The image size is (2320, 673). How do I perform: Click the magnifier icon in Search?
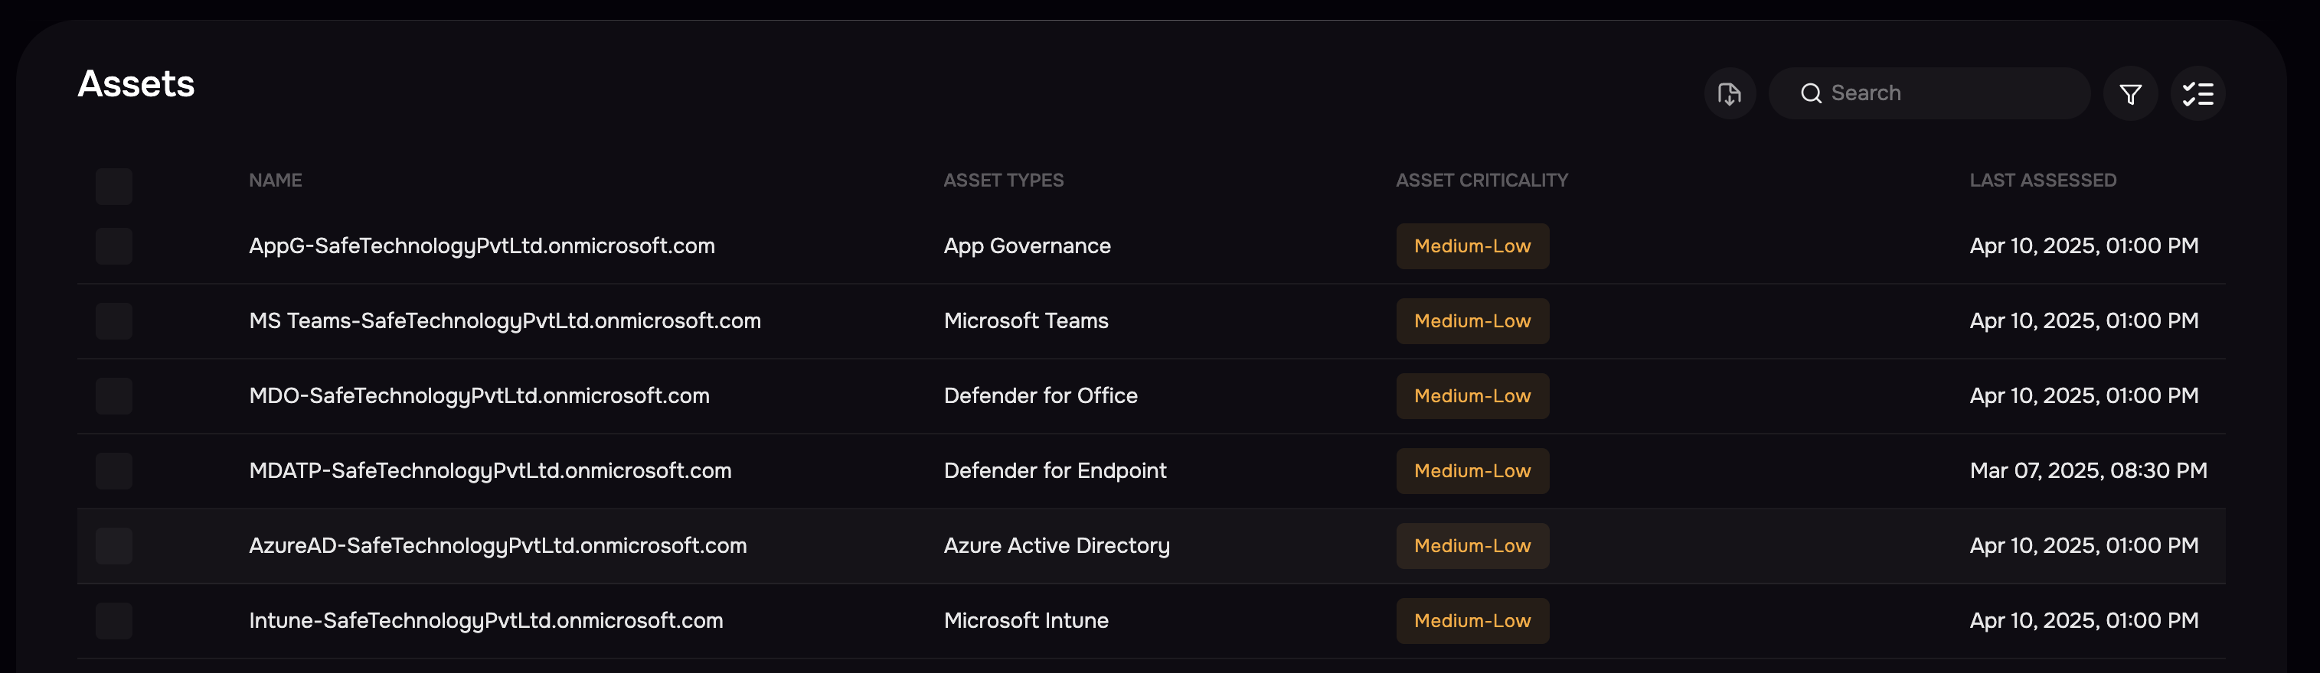(x=1811, y=93)
